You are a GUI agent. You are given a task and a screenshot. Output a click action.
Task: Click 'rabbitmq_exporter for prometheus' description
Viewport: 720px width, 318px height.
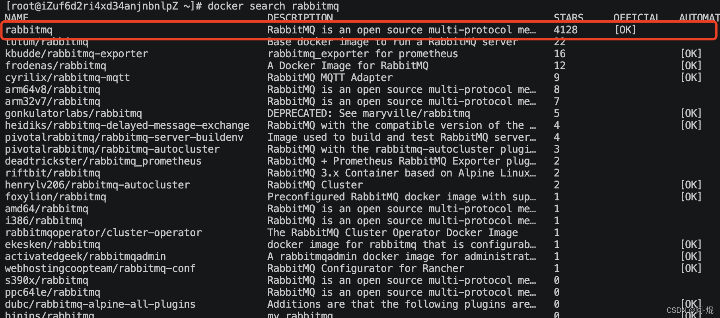[363, 54]
